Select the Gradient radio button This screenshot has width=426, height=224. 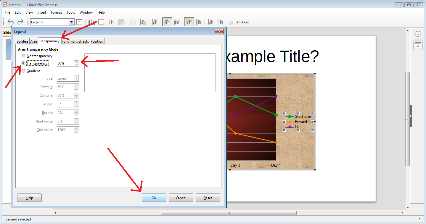click(23, 71)
